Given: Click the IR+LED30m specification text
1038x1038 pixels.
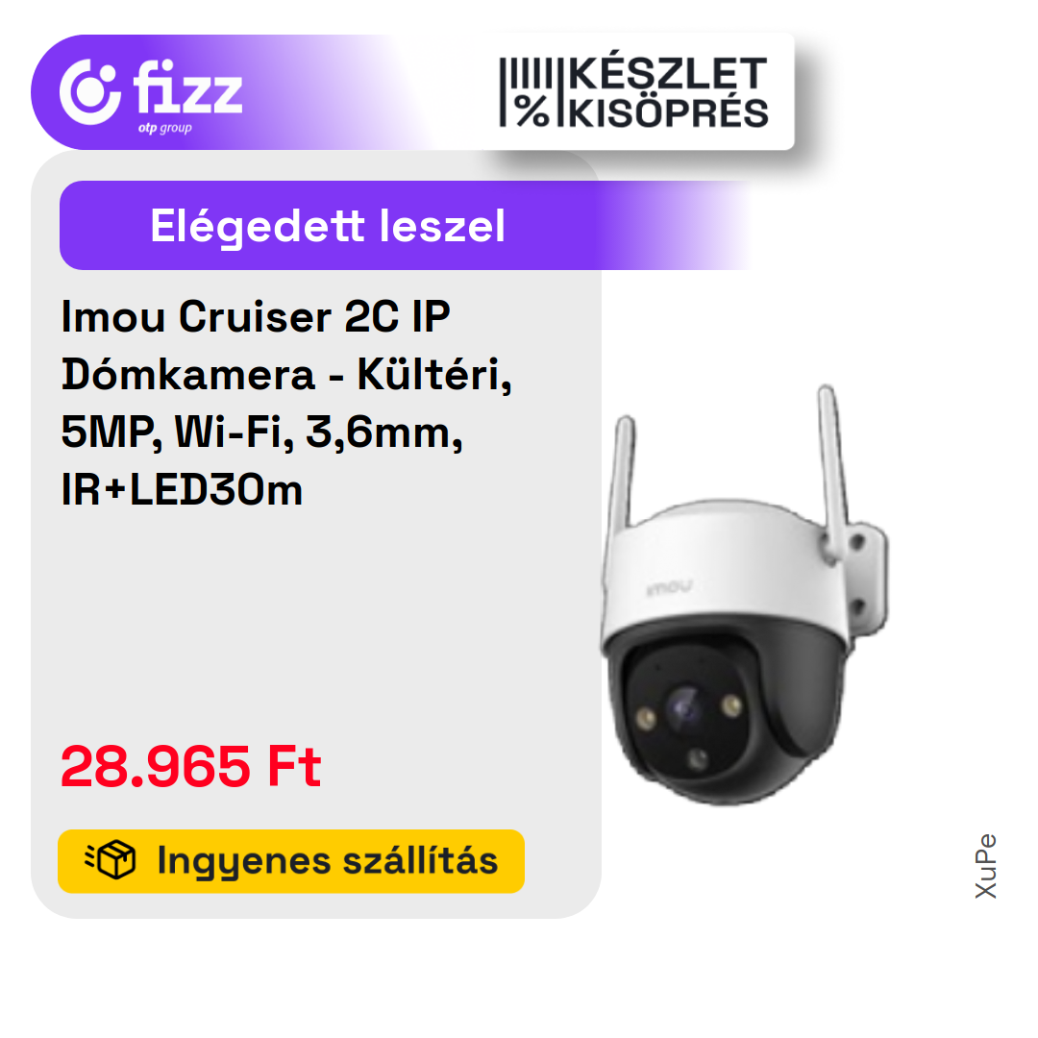Looking at the screenshot, I should [182, 490].
